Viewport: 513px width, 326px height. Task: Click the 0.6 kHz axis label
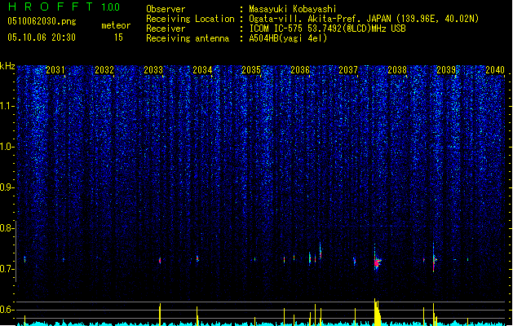pos(7,310)
